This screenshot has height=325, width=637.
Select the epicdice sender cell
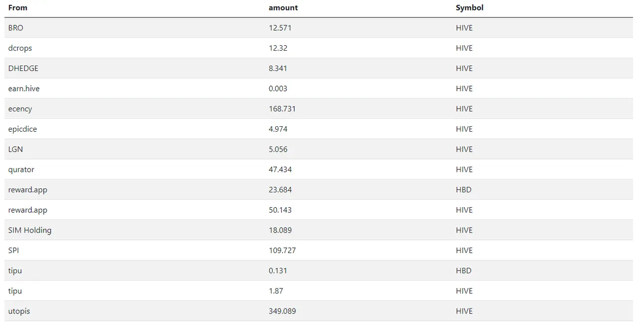point(22,129)
